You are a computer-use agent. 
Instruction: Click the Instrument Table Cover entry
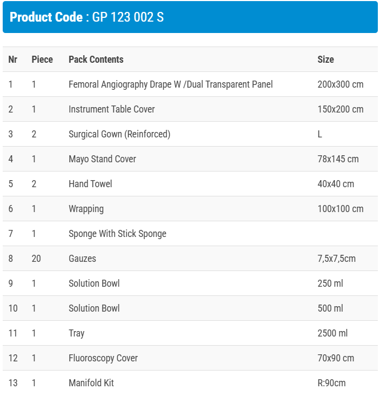tap(111, 109)
